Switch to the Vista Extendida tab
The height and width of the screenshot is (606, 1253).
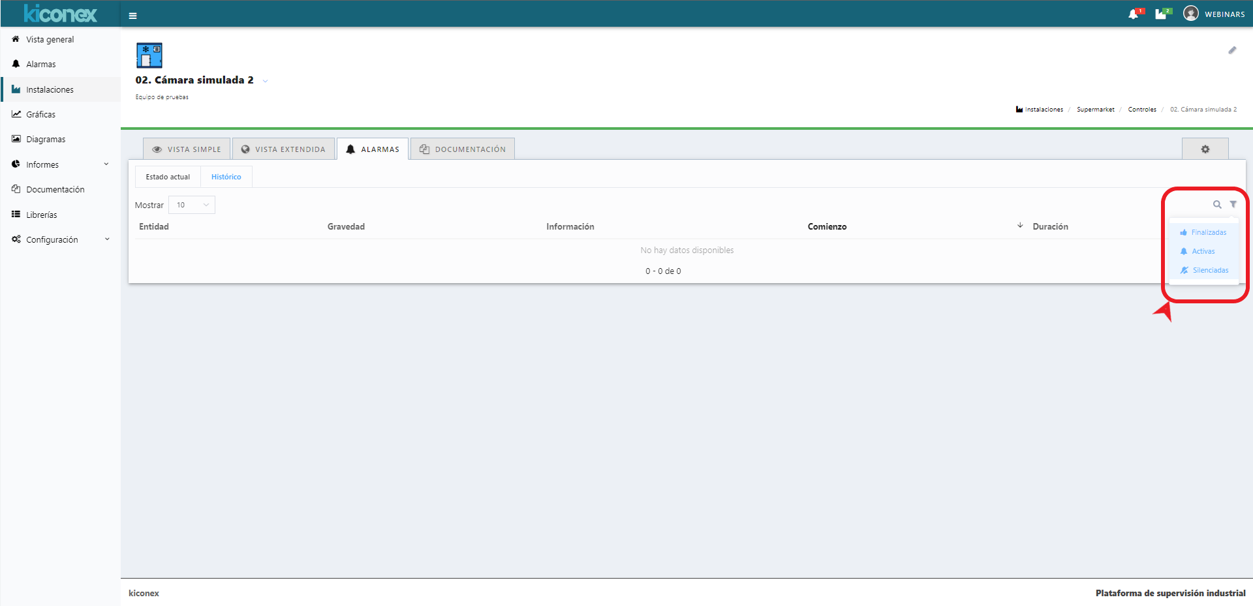tap(283, 149)
